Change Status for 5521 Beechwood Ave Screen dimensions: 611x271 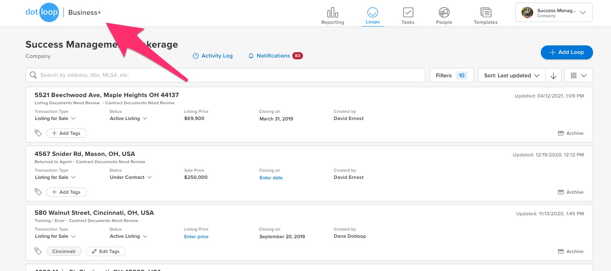click(x=129, y=119)
